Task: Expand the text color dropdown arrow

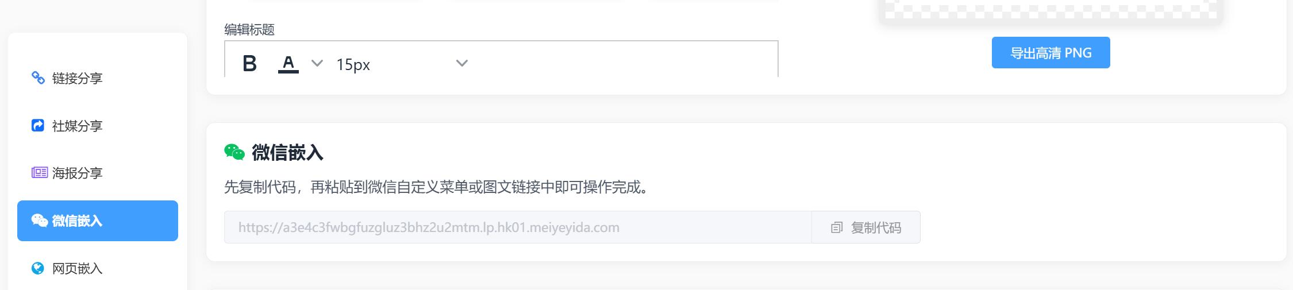Action: (x=317, y=63)
